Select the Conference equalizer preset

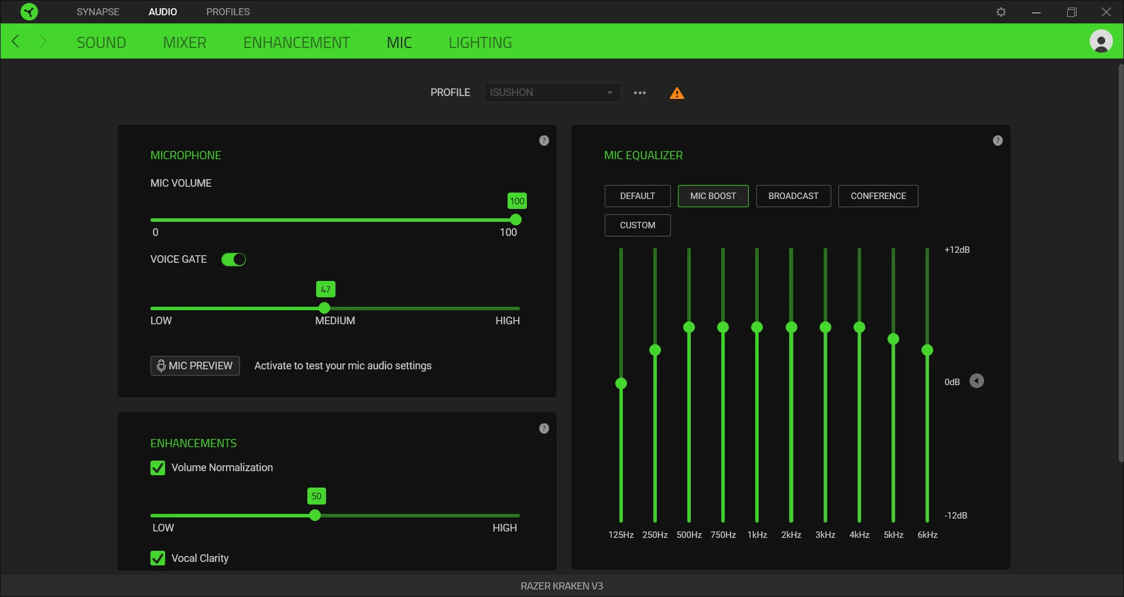pyautogui.click(x=878, y=196)
